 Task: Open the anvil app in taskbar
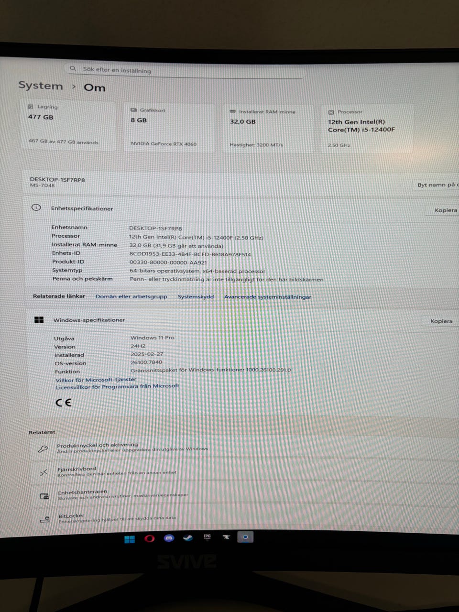tap(226, 537)
